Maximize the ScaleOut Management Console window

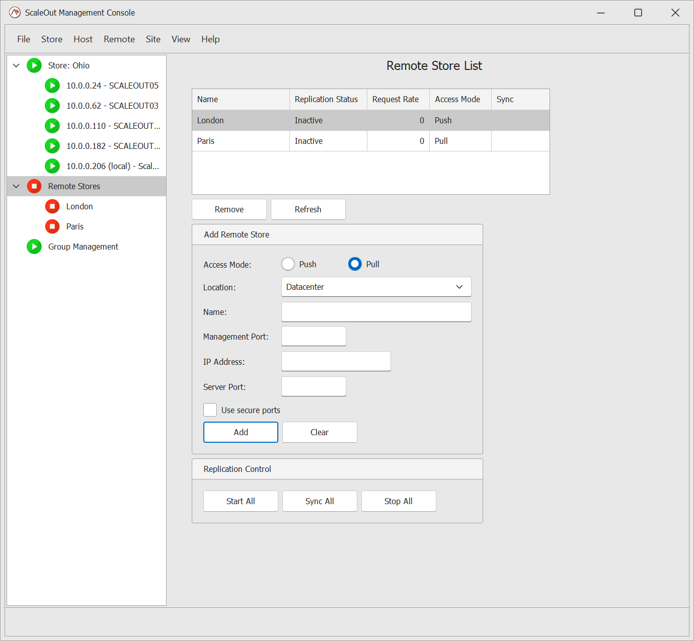coord(638,13)
